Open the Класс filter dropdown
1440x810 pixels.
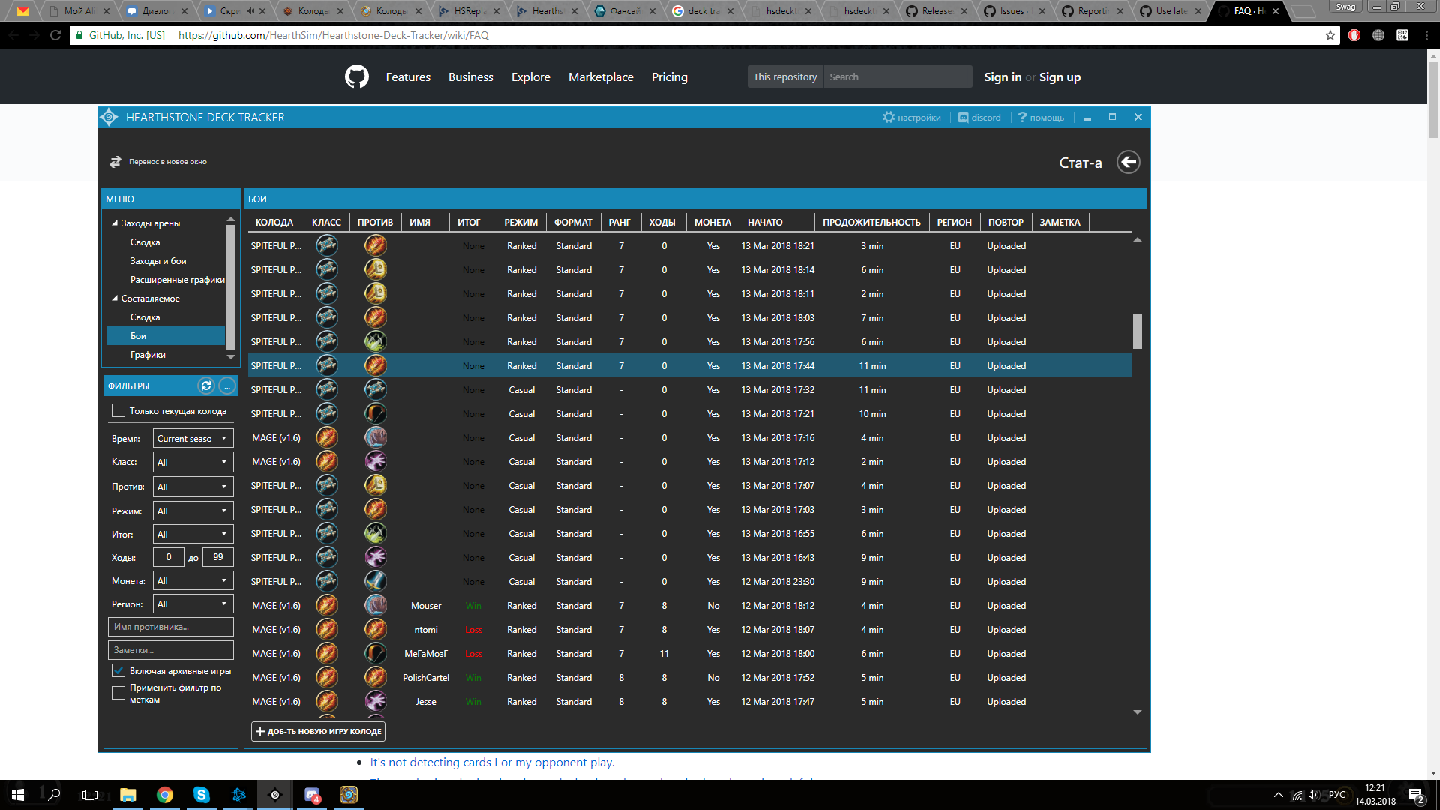(193, 462)
